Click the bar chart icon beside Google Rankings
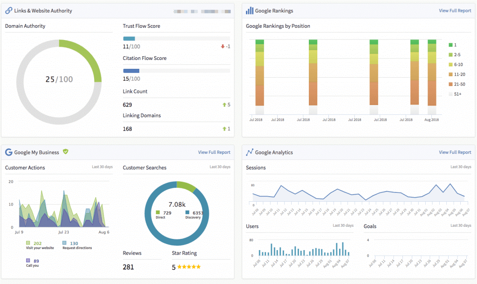The height and width of the screenshot is (284, 477). (250, 11)
